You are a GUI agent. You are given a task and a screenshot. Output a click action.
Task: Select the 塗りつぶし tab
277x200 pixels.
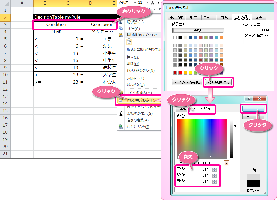pyautogui.click(x=241, y=17)
